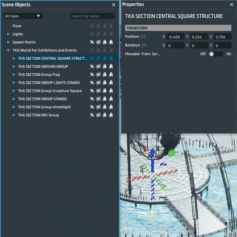Click XYZ lock icon for TKA SECTION Group Sculpture Square

(x=111, y=91)
